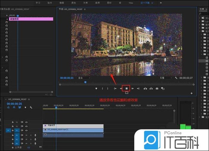
Task: Select the 调整图层 clip on timeline
Action: coord(73,126)
